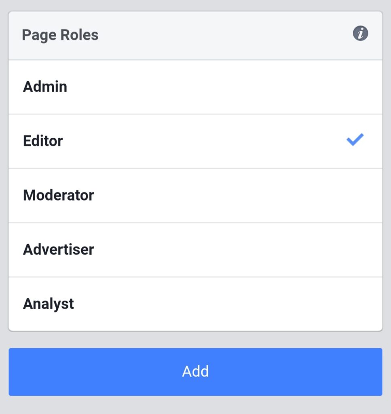Show role descriptions via the "i" icon
The width and height of the screenshot is (391, 414).
360,34
